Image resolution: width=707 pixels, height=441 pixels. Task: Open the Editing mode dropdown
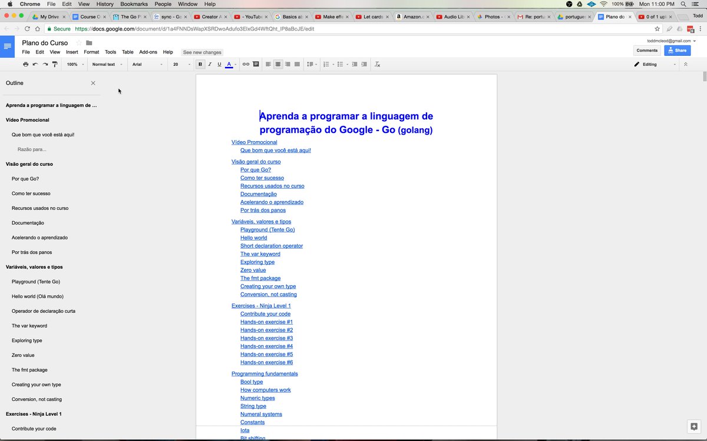click(655, 64)
